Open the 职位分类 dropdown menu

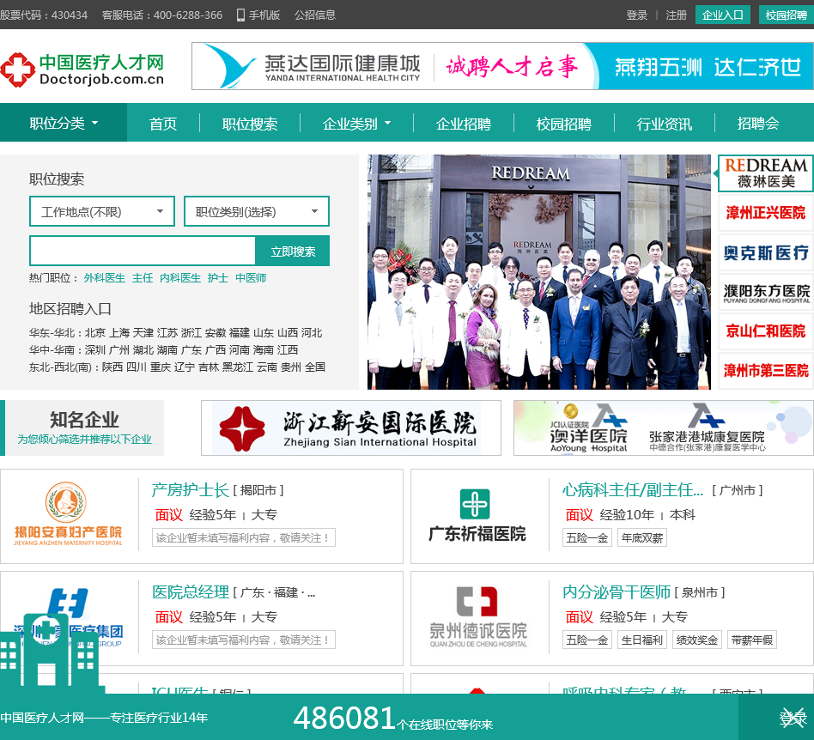64,123
